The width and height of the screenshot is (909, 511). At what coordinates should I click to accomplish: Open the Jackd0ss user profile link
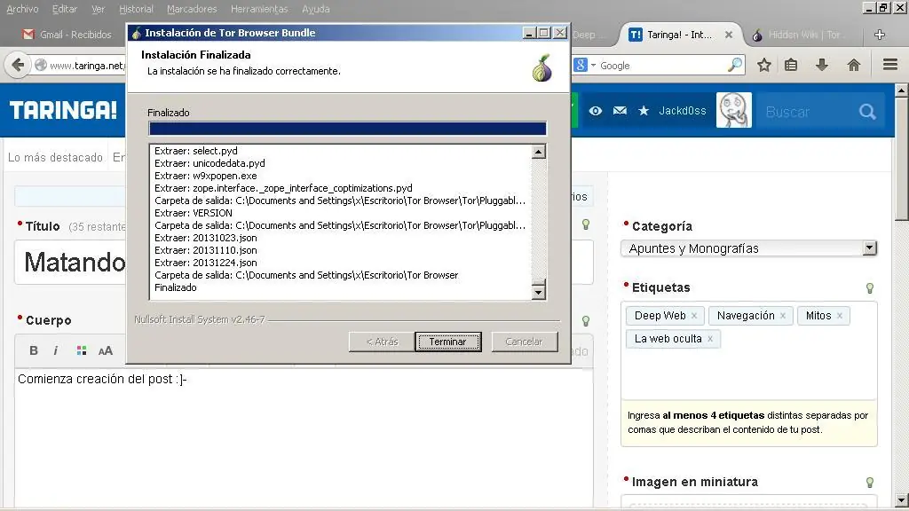click(x=683, y=111)
